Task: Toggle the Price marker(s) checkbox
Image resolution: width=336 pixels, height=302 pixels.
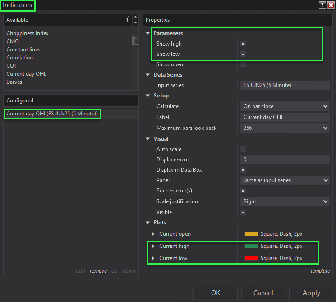Action: [243, 191]
